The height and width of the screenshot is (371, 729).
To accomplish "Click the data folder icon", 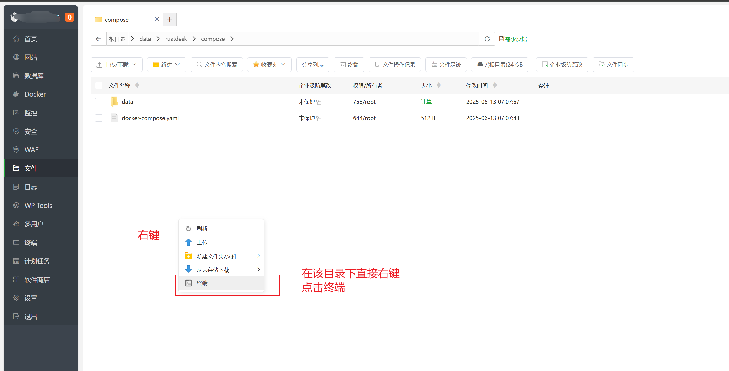I will click(x=114, y=102).
